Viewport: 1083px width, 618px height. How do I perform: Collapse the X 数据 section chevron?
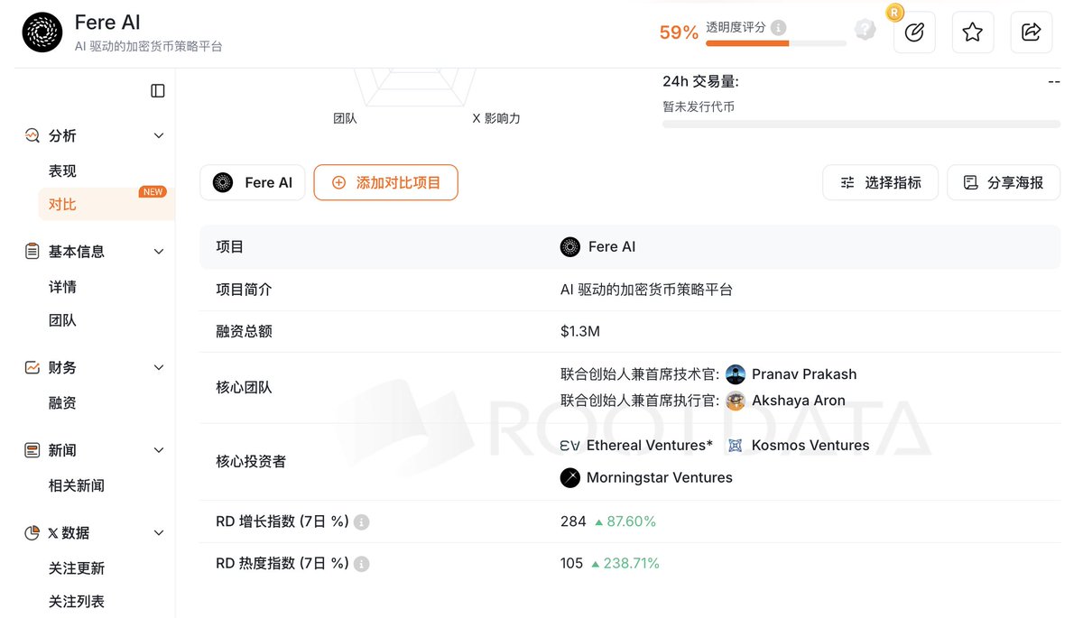coord(159,533)
